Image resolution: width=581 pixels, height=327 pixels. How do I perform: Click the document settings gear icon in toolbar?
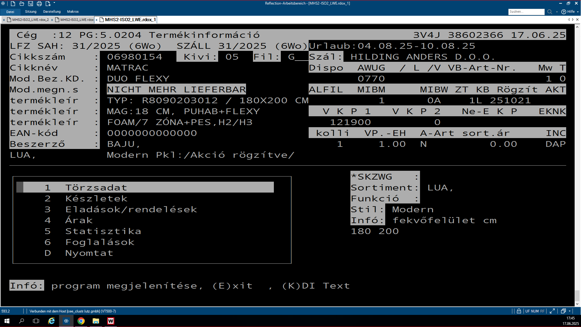coord(48,4)
